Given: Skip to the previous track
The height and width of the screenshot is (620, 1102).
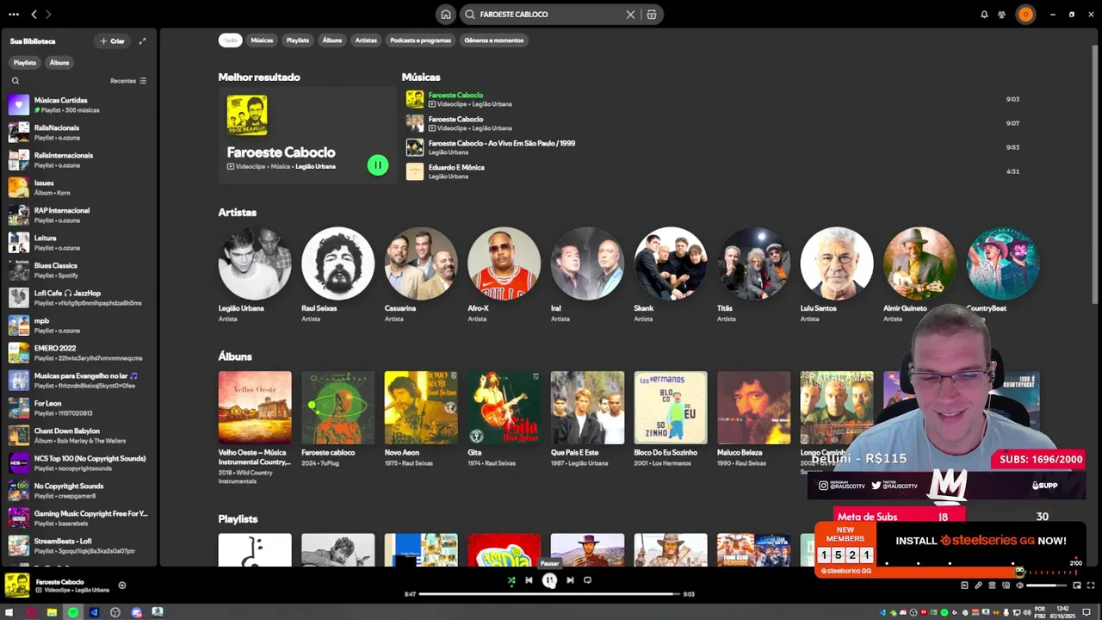Looking at the screenshot, I should [529, 580].
